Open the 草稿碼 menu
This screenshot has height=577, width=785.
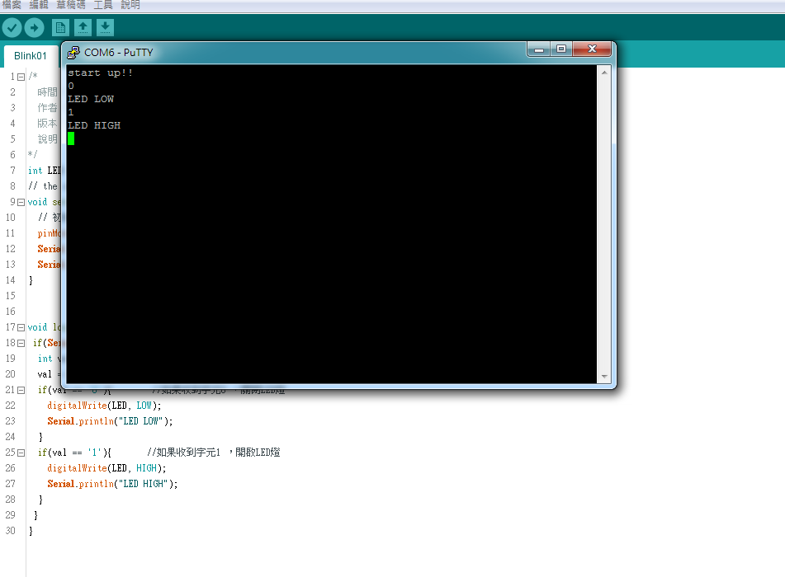click(69, 5)
